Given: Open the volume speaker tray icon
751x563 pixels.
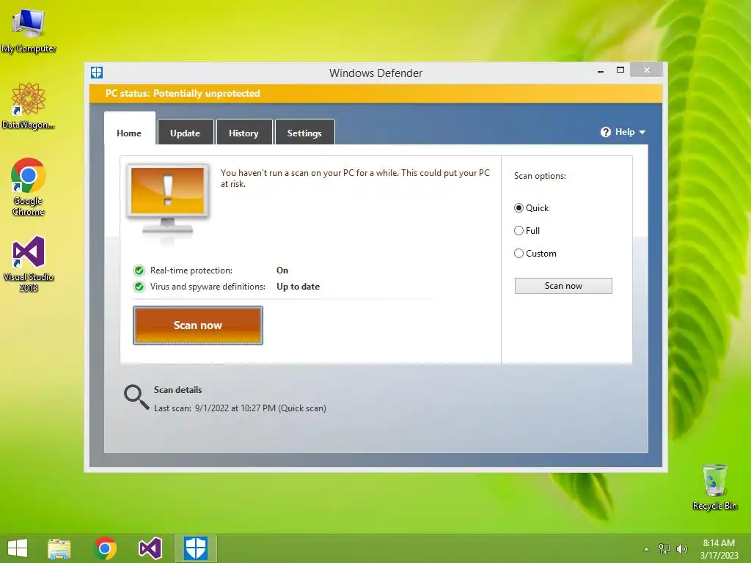Looking at the screenshot, I should [681, 548].
